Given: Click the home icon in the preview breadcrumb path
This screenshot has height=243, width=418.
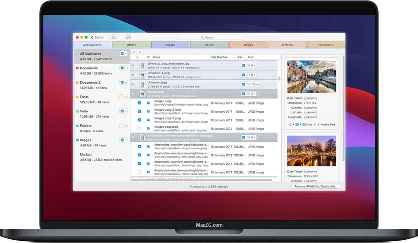Looking at the screenshot, I should [290, 124].
